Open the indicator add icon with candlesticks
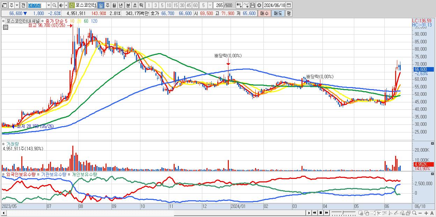 239,5
